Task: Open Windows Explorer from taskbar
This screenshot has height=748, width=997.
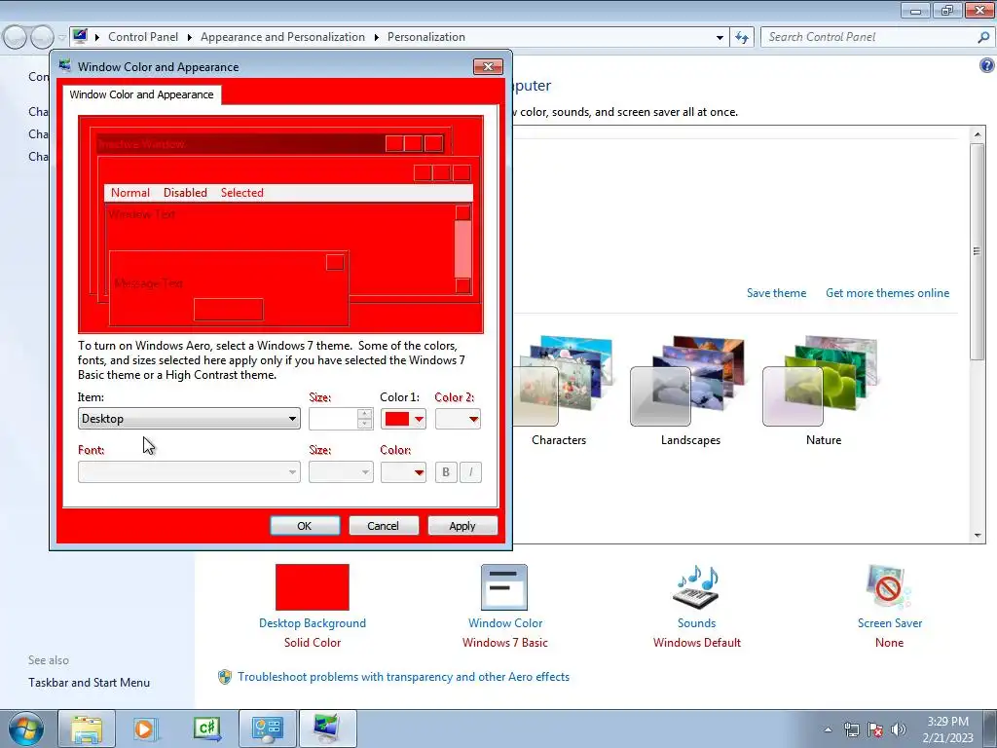Action: [x=87, y=729]
